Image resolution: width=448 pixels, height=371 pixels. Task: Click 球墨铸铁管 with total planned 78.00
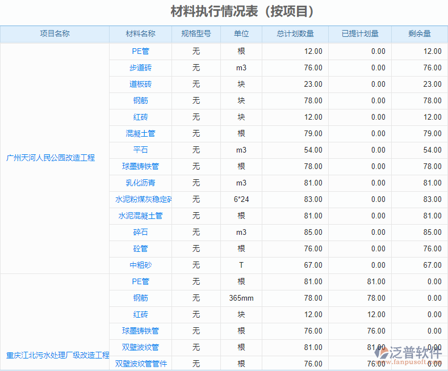click(x=140, y=166)
